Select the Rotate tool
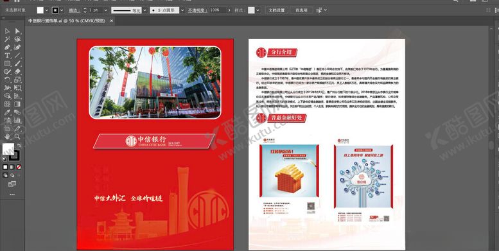Screen dimensions: 499x251 tap(7, 80)
